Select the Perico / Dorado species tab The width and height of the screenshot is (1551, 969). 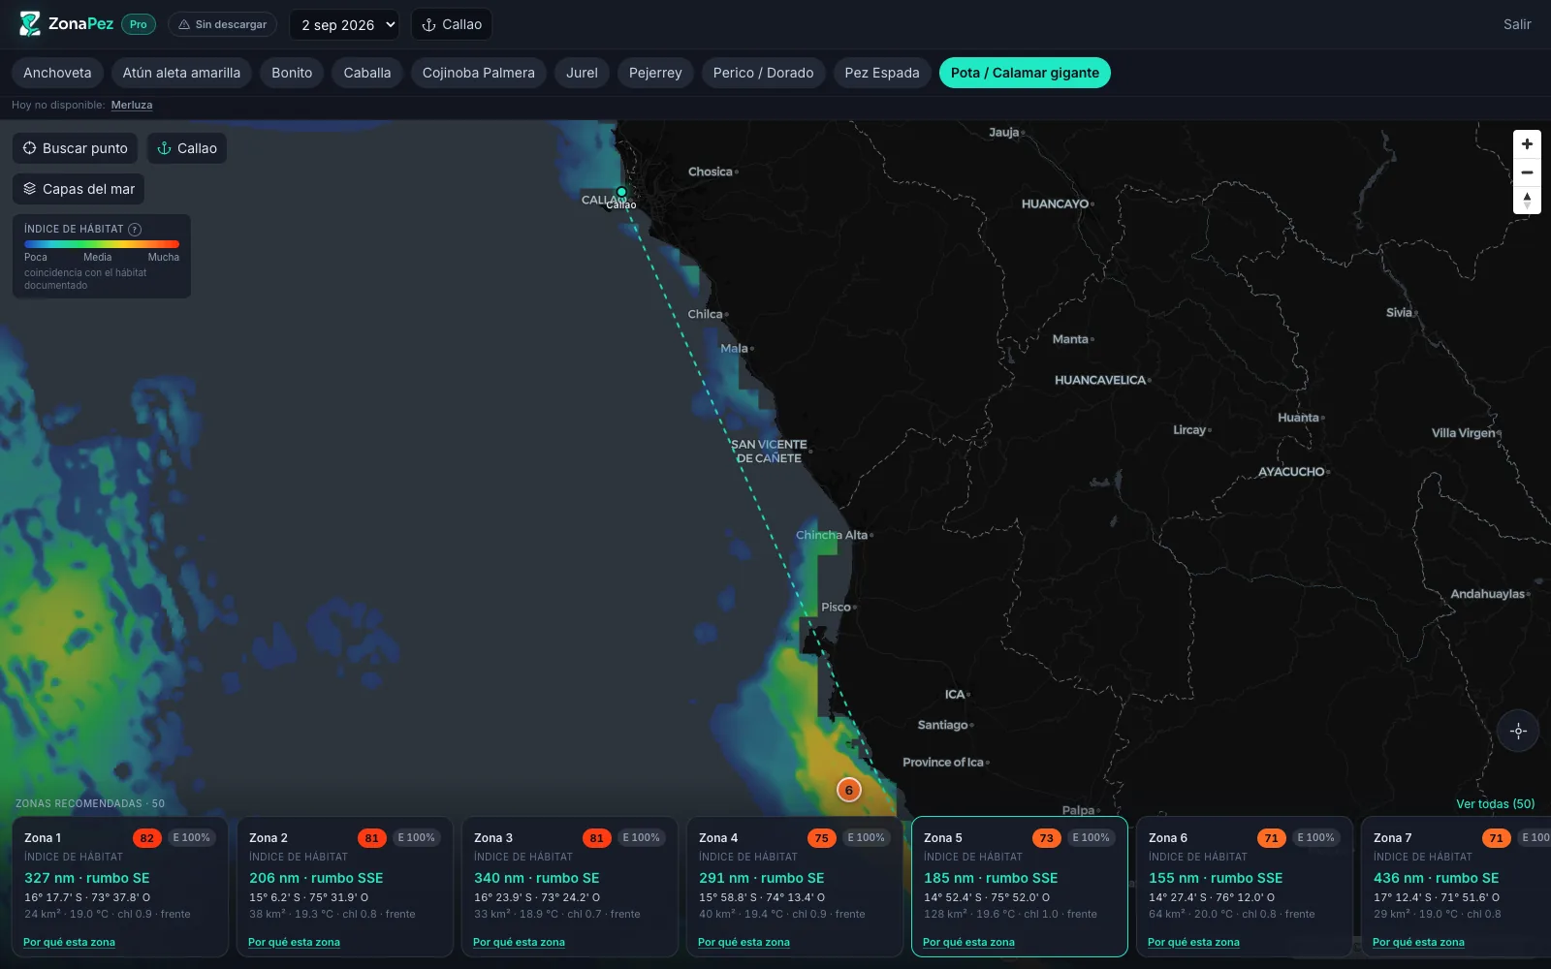(x=763, y=73)
